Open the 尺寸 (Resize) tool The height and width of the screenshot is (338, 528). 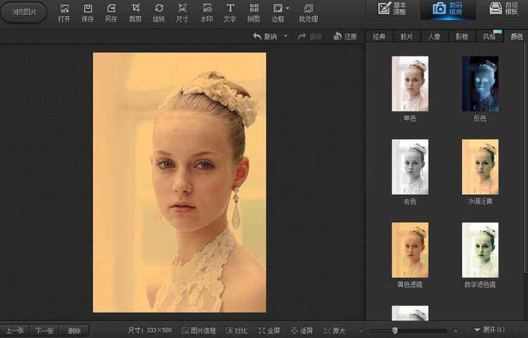182,13
